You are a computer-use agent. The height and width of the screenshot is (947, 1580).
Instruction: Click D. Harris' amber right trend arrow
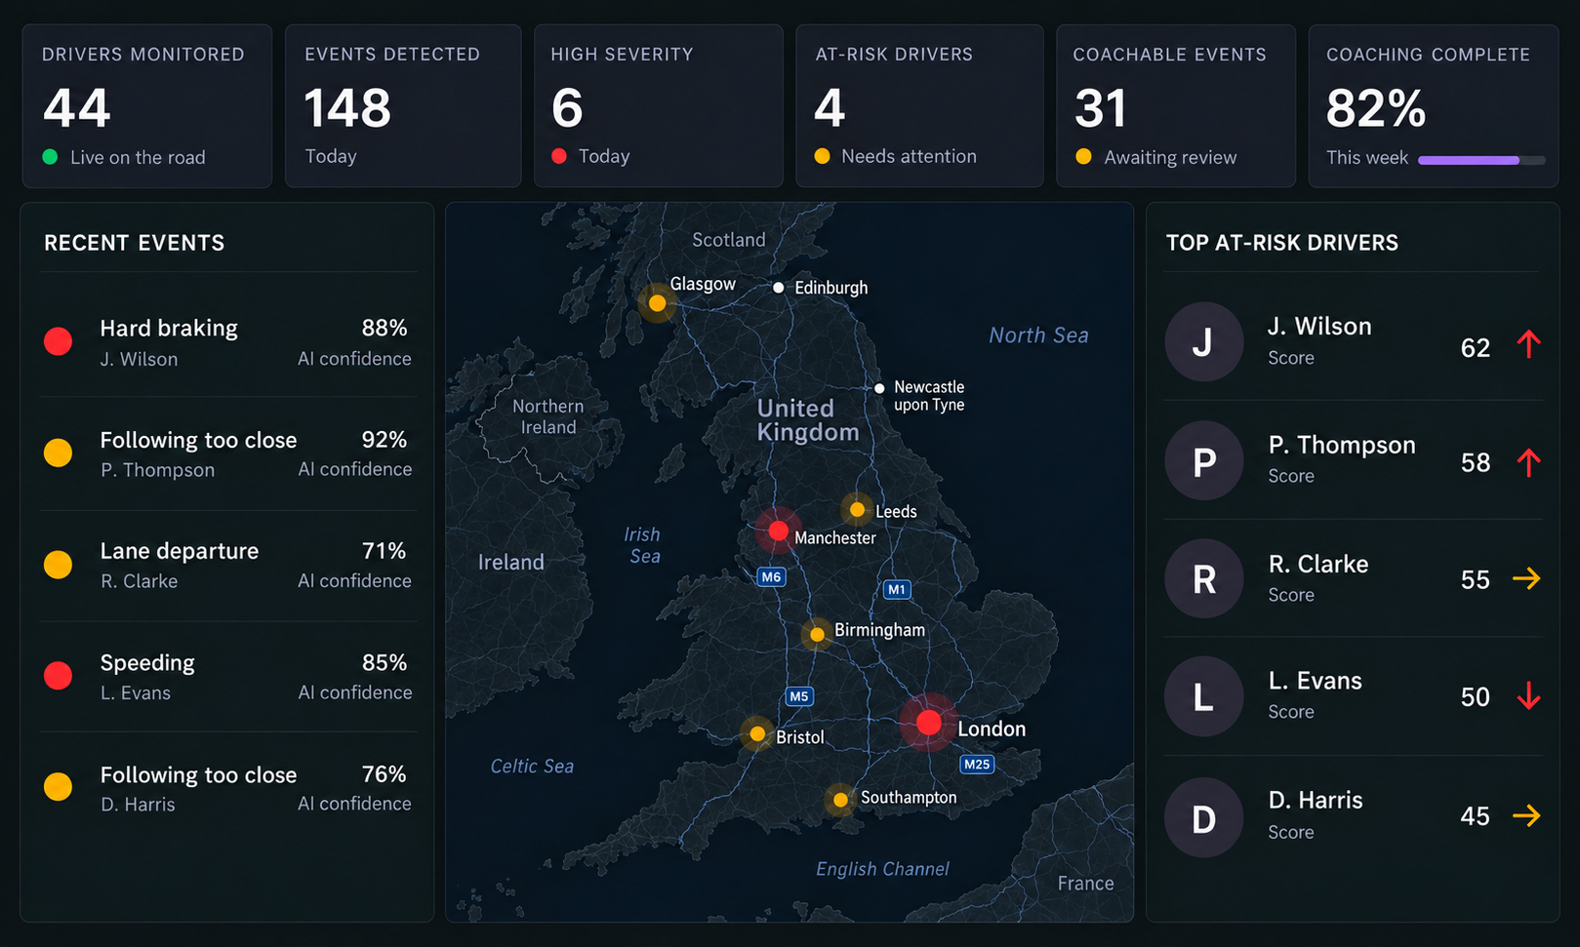(1526, 815)
